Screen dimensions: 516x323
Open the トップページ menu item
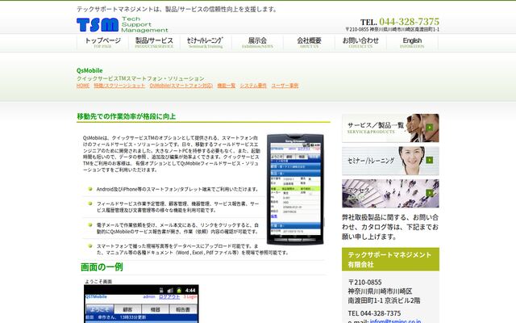(x=102, y=43)
